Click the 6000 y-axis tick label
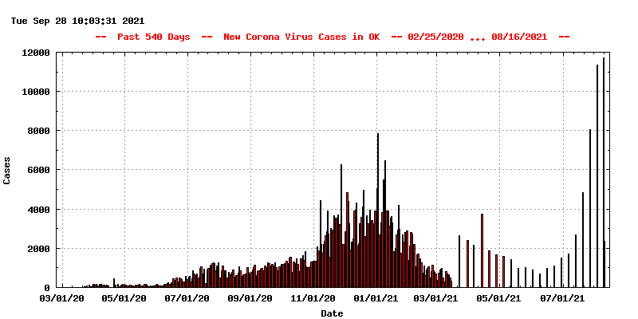Viewport: 638px width, 319px height. pyautogui.click(x=38, y=170)
